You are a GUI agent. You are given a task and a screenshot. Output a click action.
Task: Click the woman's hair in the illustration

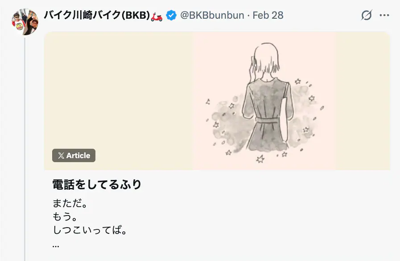(x=267, y=57)
